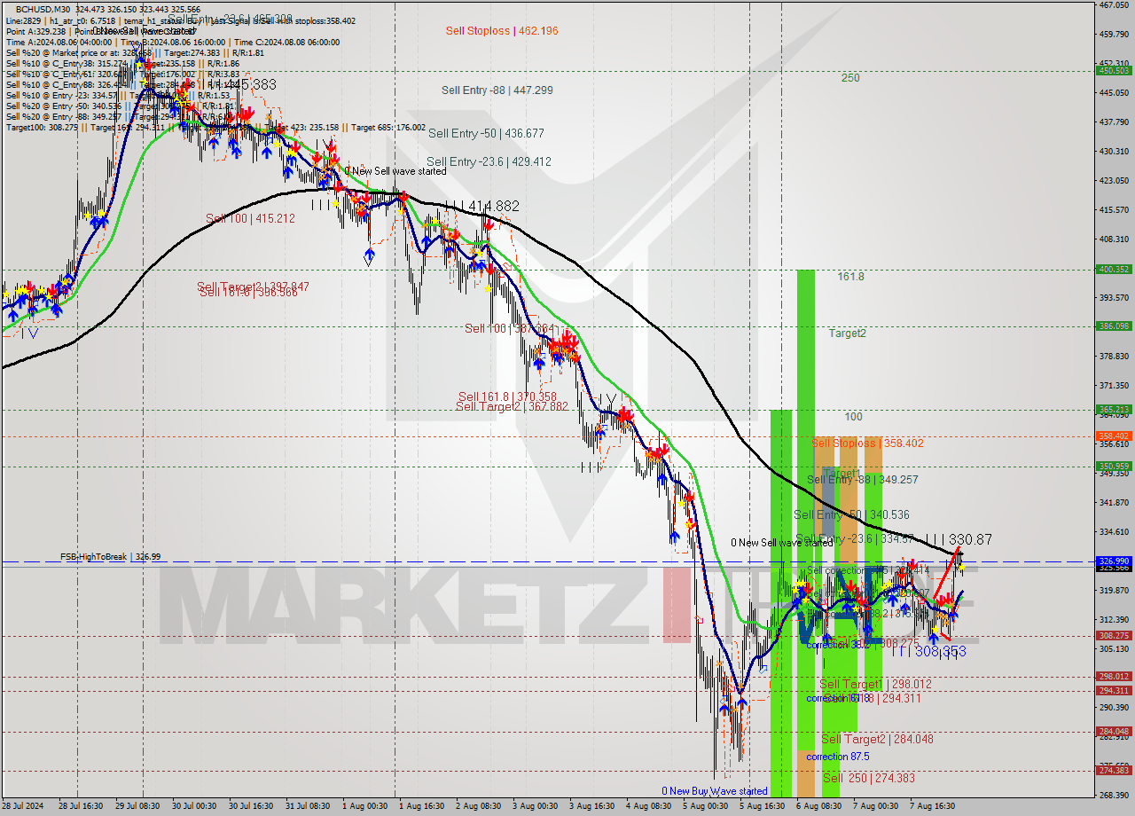Select the gray 'Target2' label
The height and width of the screenshot is (816, 1135).
tap(848, 333)
